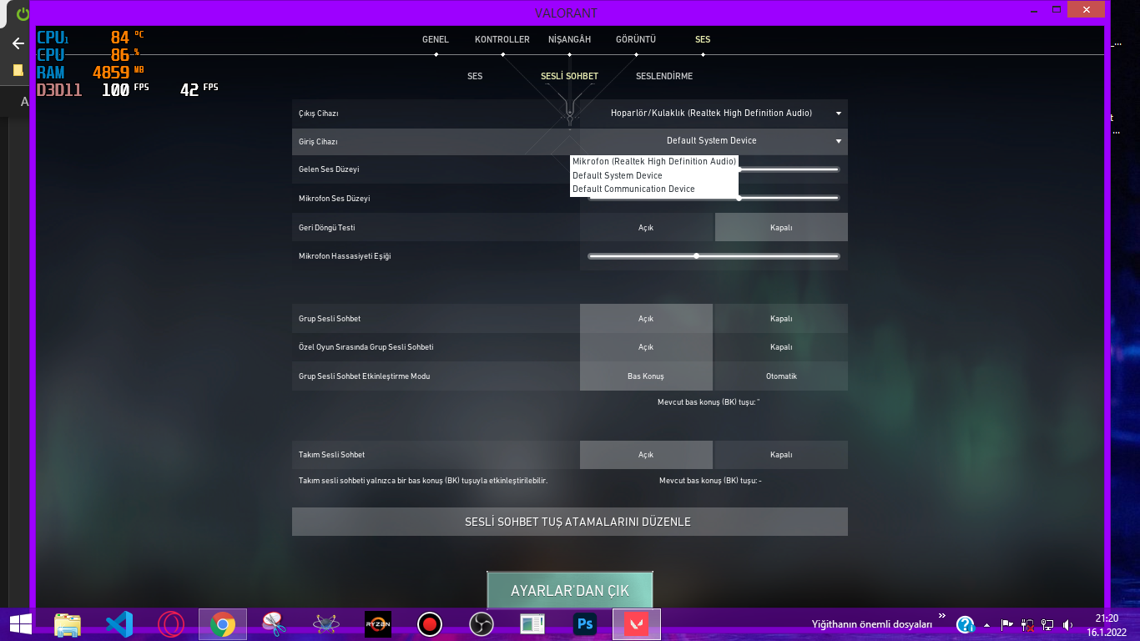Viewport: 1140px width, 641px height.
Task: Switch to the GENEL settings tab
Action: click(x=436, y=39)
